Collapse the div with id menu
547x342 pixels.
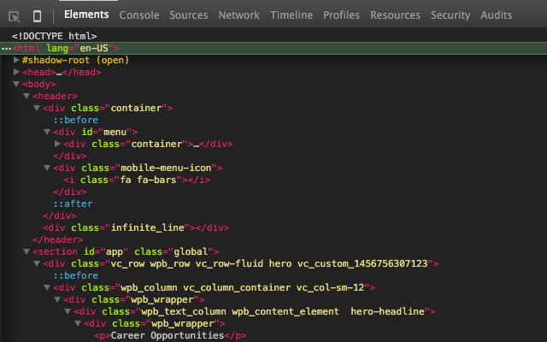[48, 133]
